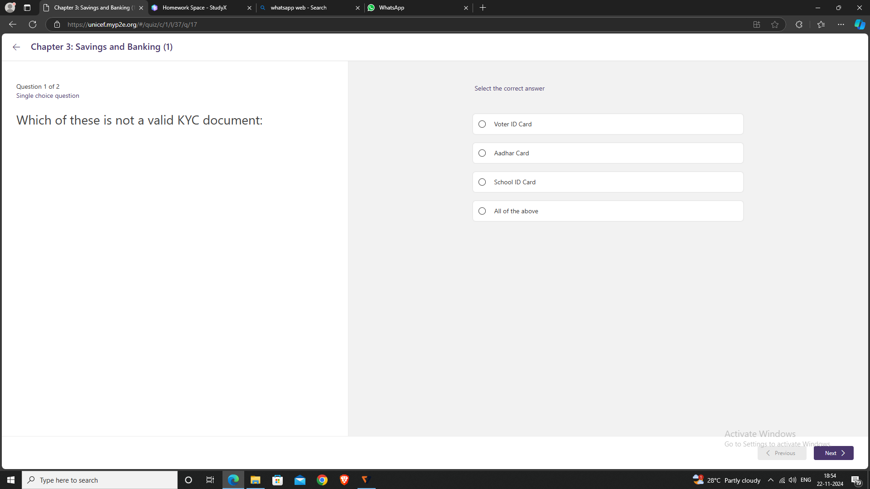870x489 pixels.
Task: Click the Previous button to go back
Action: coord(780,453)
